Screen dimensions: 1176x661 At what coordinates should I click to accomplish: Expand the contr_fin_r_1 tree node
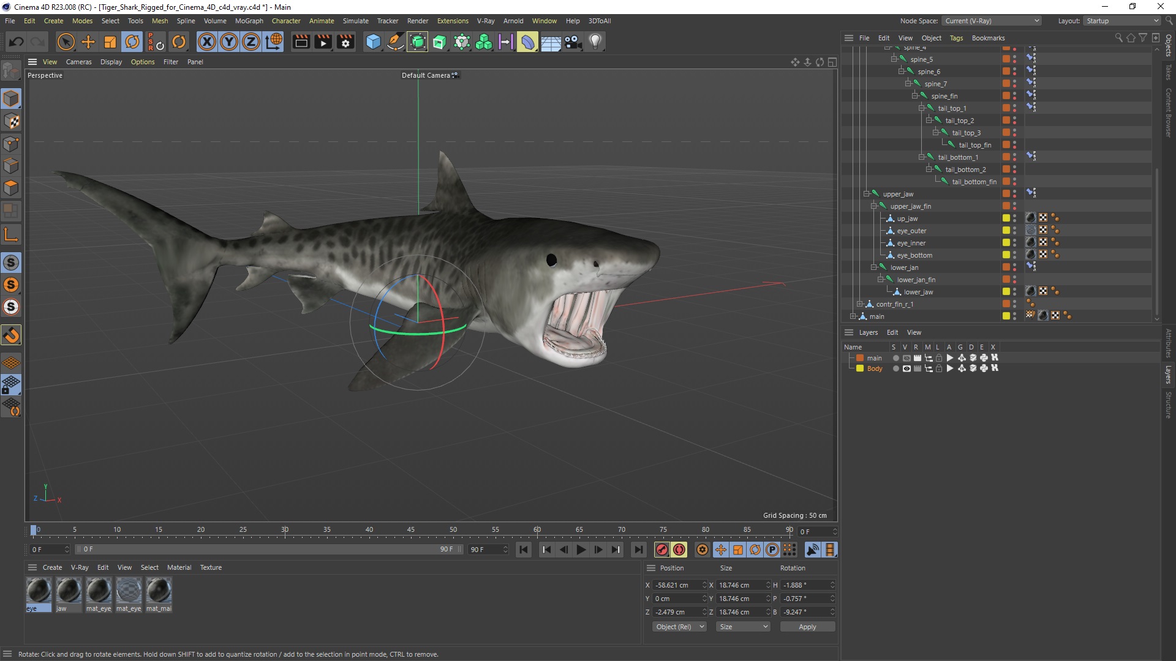tap(860, 304)
